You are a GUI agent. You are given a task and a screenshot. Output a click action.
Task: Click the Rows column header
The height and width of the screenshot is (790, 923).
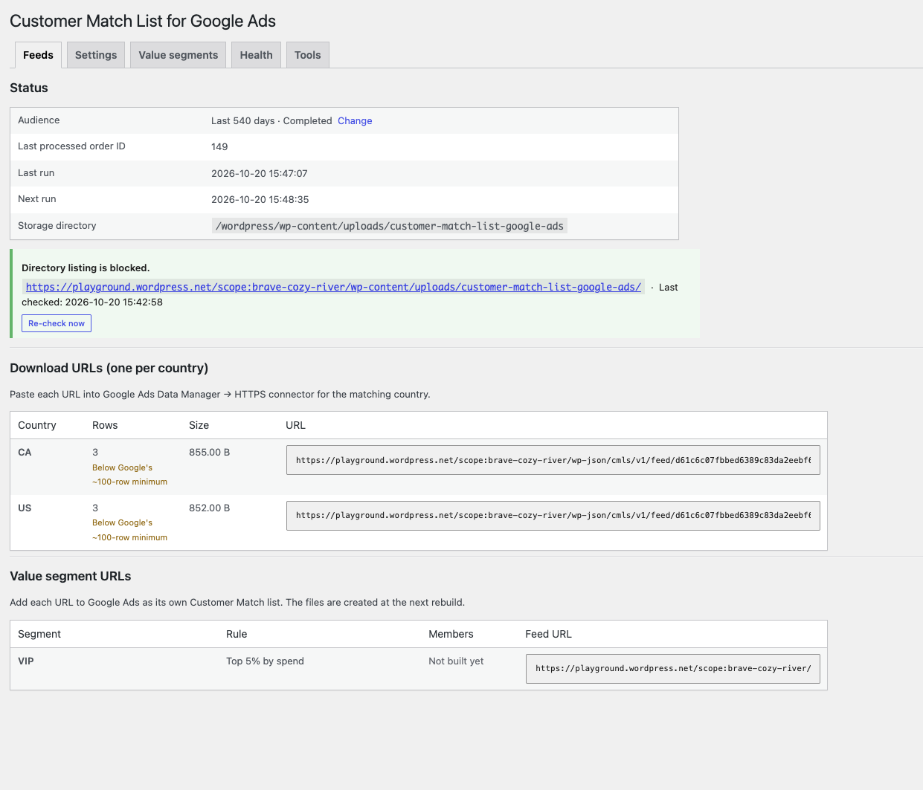click(x=105, y=426)
